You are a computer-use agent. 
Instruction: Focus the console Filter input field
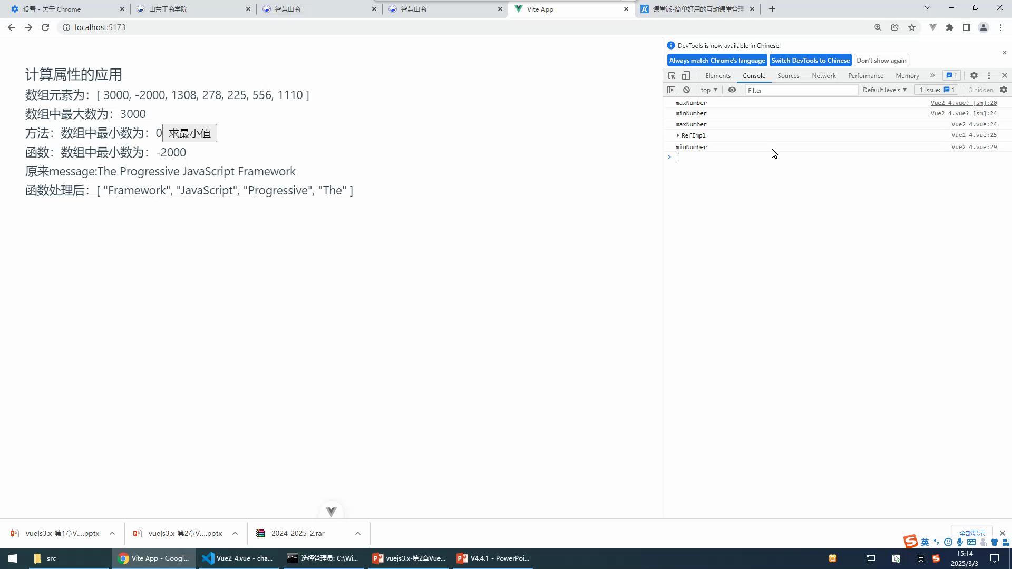pyautogui.click(x=801, y=90)
